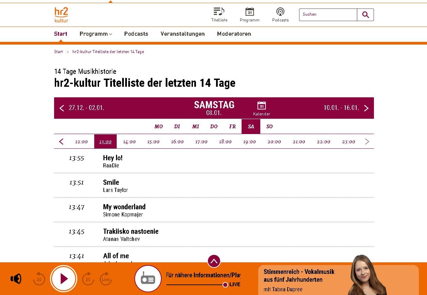
Task: Click the live position slider handle
Action: [225, 285]
